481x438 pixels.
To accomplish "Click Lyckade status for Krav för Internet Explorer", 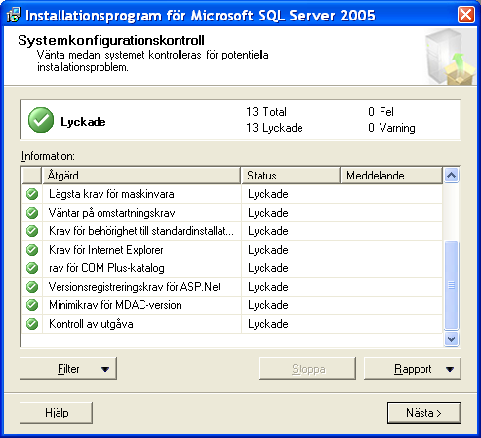I will (268, 250).
